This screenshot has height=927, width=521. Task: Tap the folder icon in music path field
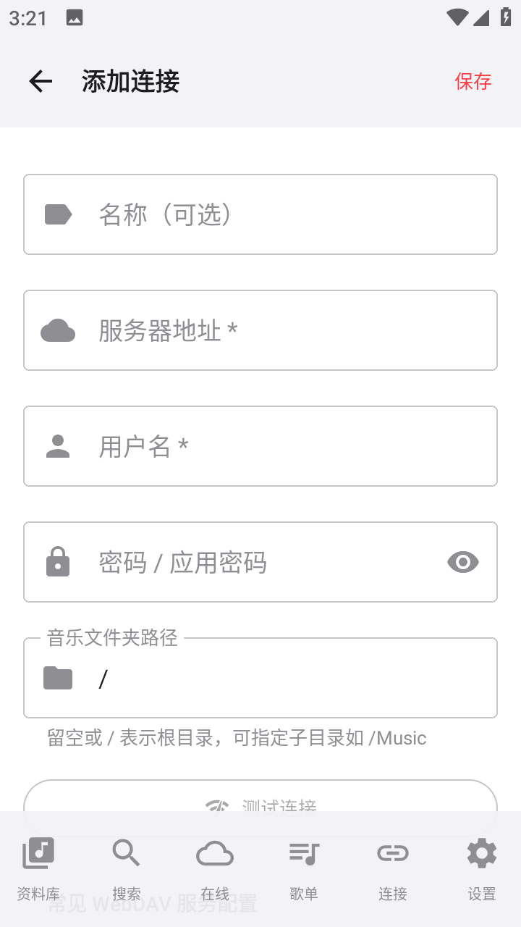tap(58, 678)
